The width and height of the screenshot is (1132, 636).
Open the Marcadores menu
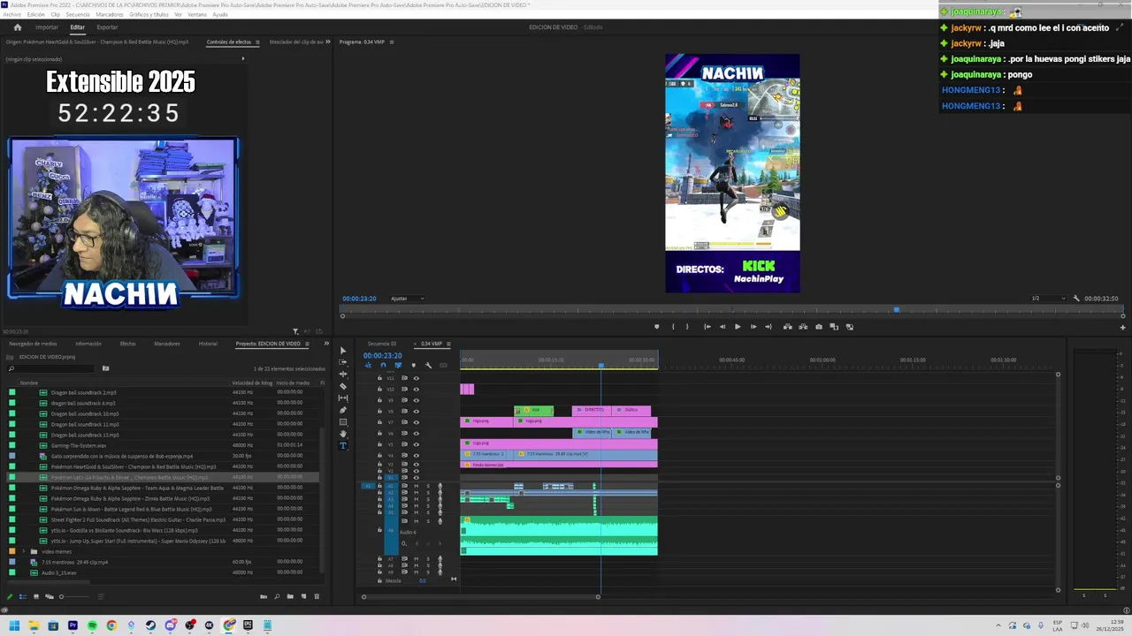(110, 15)
